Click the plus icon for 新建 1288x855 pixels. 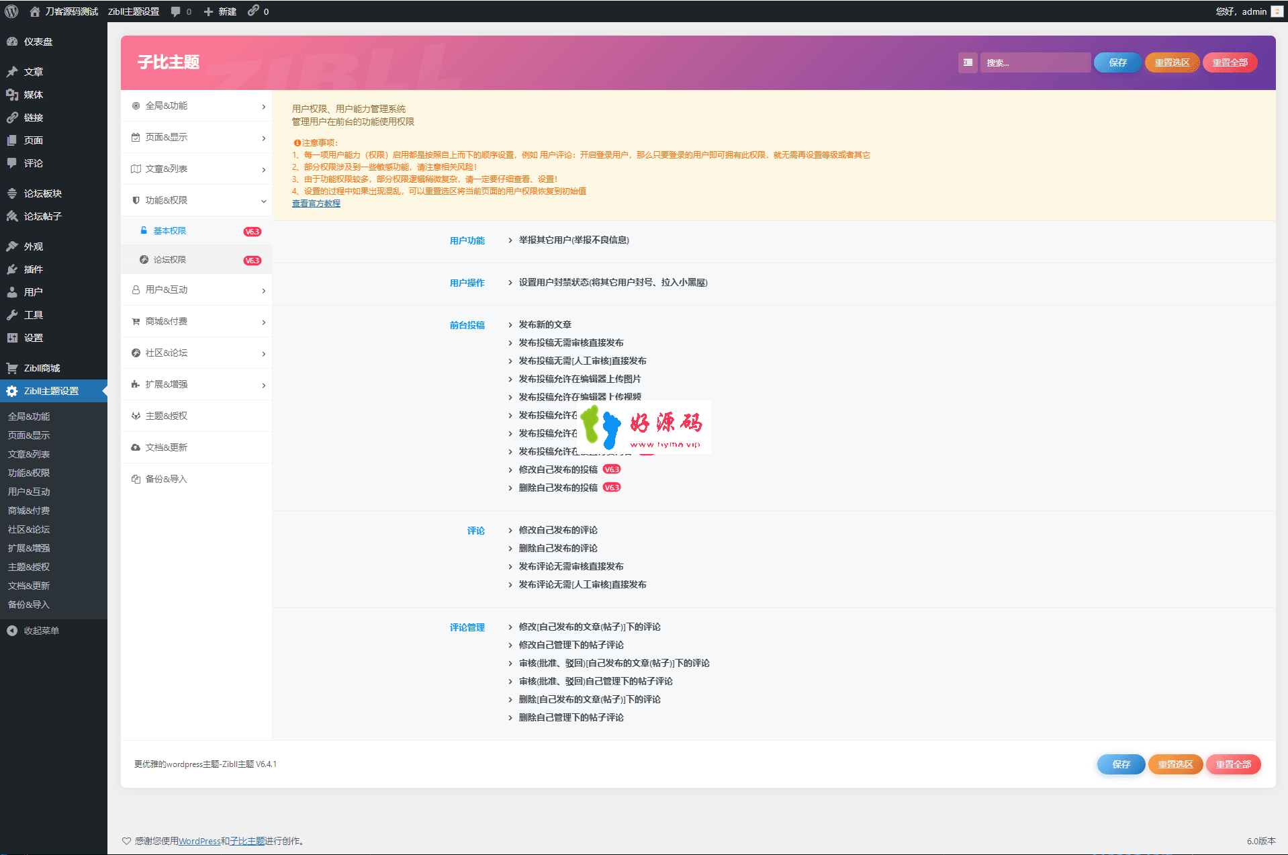[208, 11]
